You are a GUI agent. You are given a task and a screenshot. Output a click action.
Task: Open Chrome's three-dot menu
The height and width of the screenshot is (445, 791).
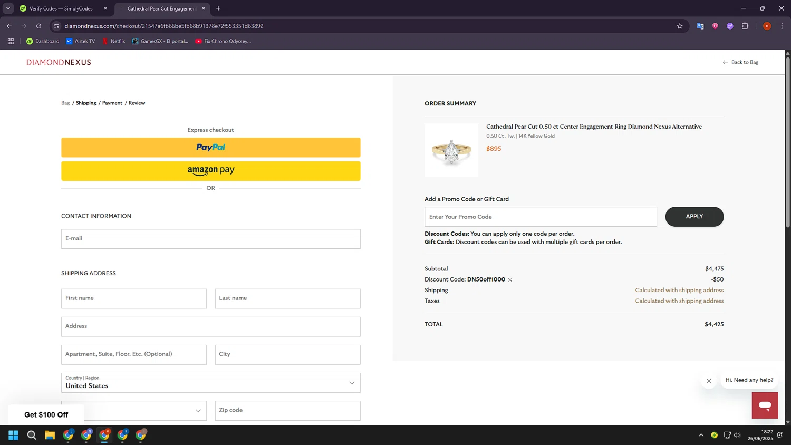tap(782, 26)
